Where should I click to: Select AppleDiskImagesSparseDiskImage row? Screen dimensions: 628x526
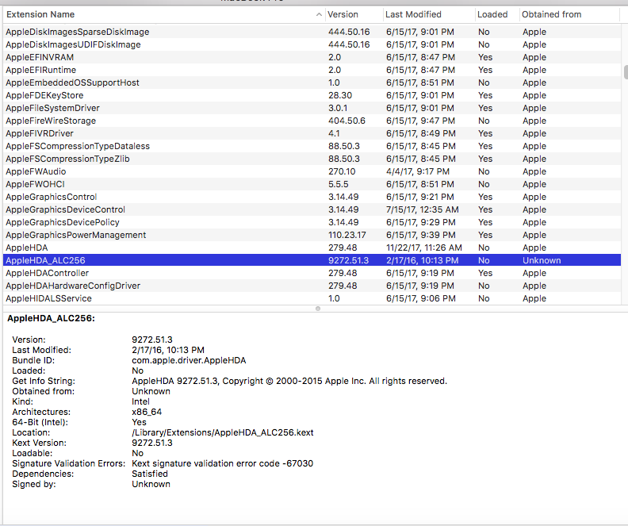coord(77,32)
